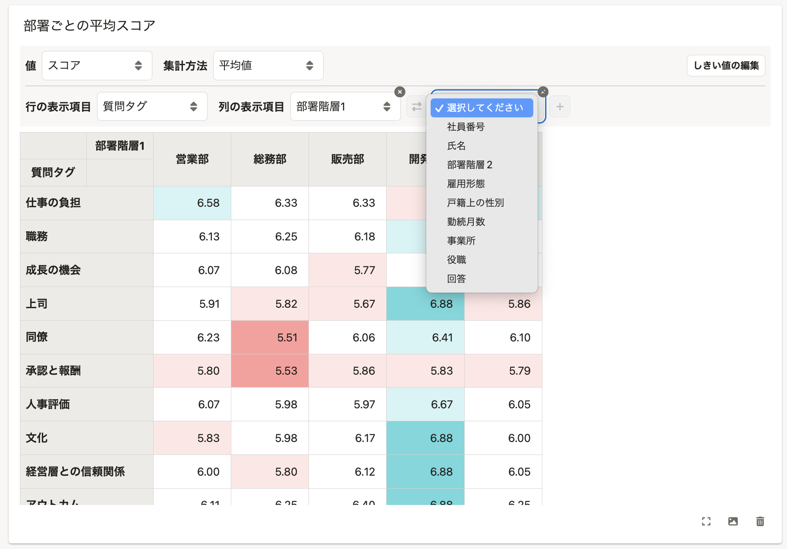Click the 販売部 column header
787x549 pixels.
[x=348, y=159]
